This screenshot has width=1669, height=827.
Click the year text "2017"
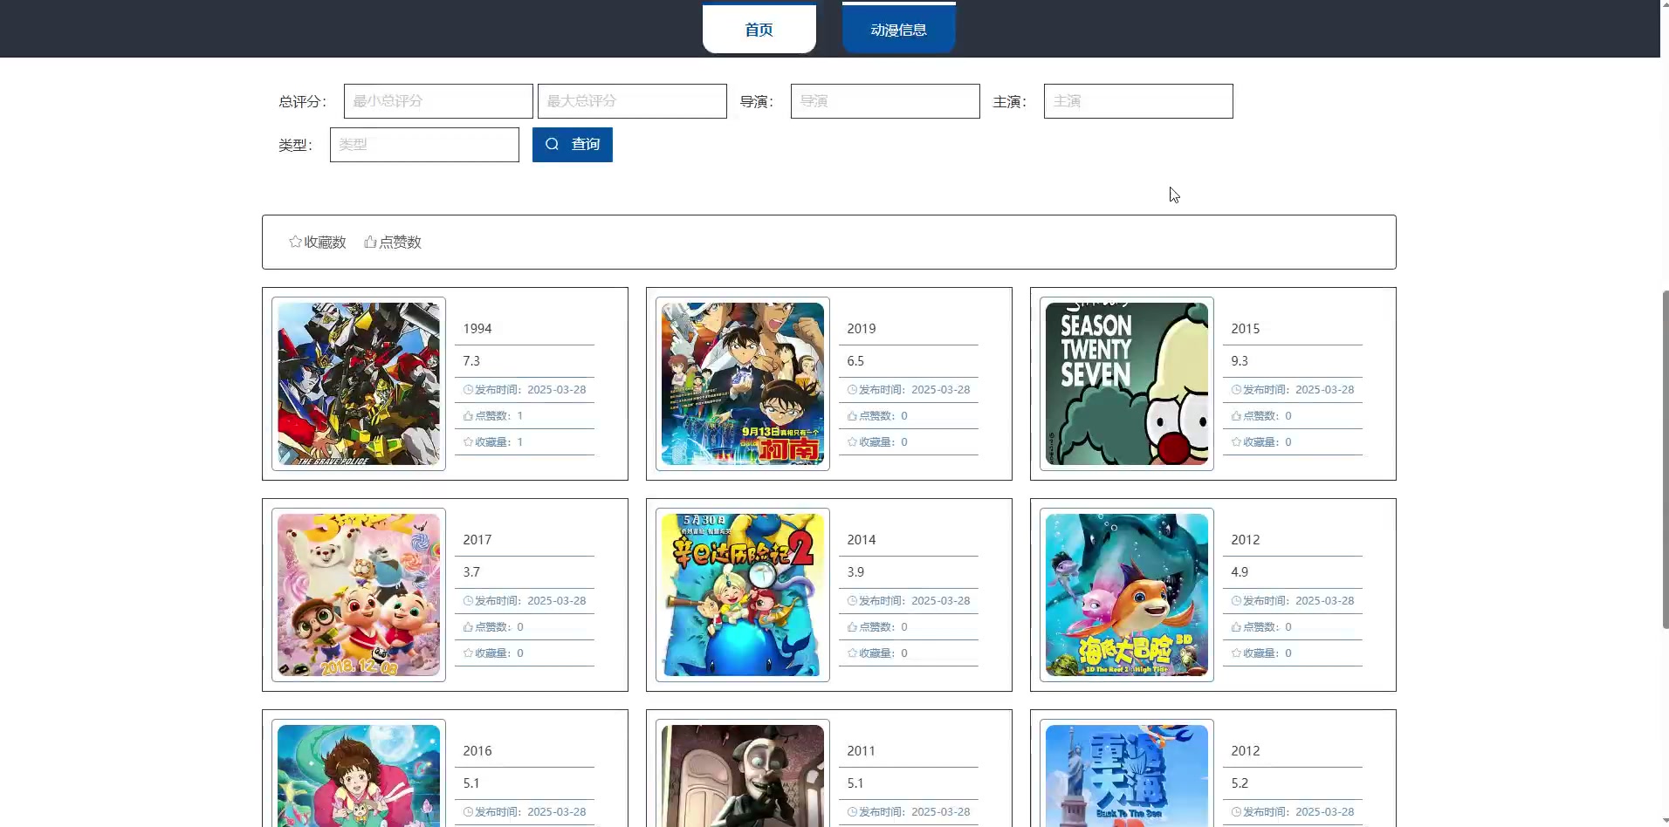(477, 540)
